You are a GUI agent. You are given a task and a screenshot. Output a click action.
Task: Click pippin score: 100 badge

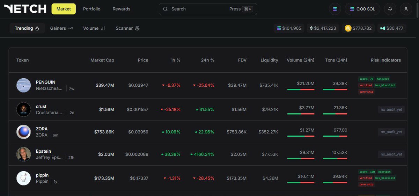367,172
